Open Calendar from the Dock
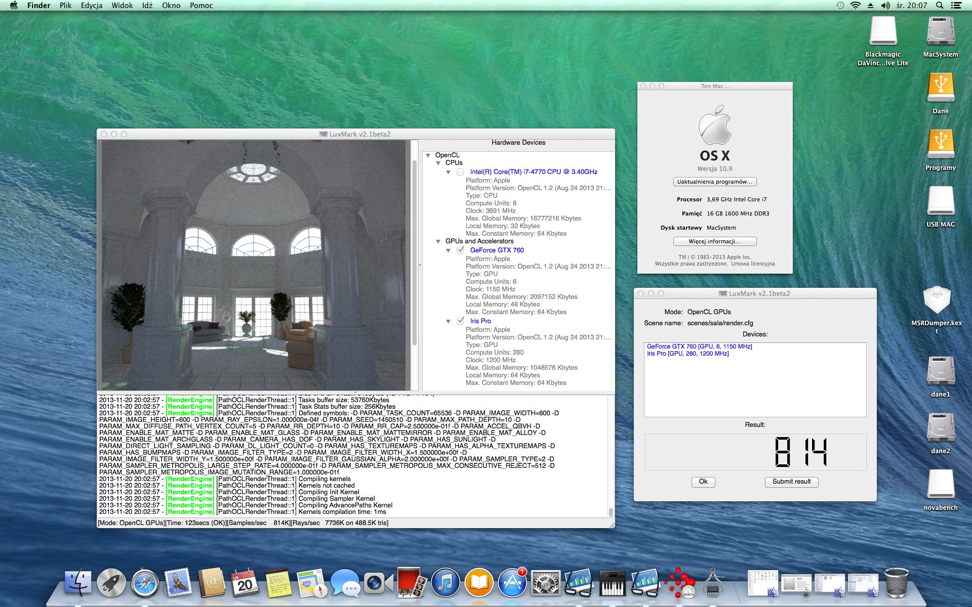This screenshot has width=972, height=607. coord(245,583)
